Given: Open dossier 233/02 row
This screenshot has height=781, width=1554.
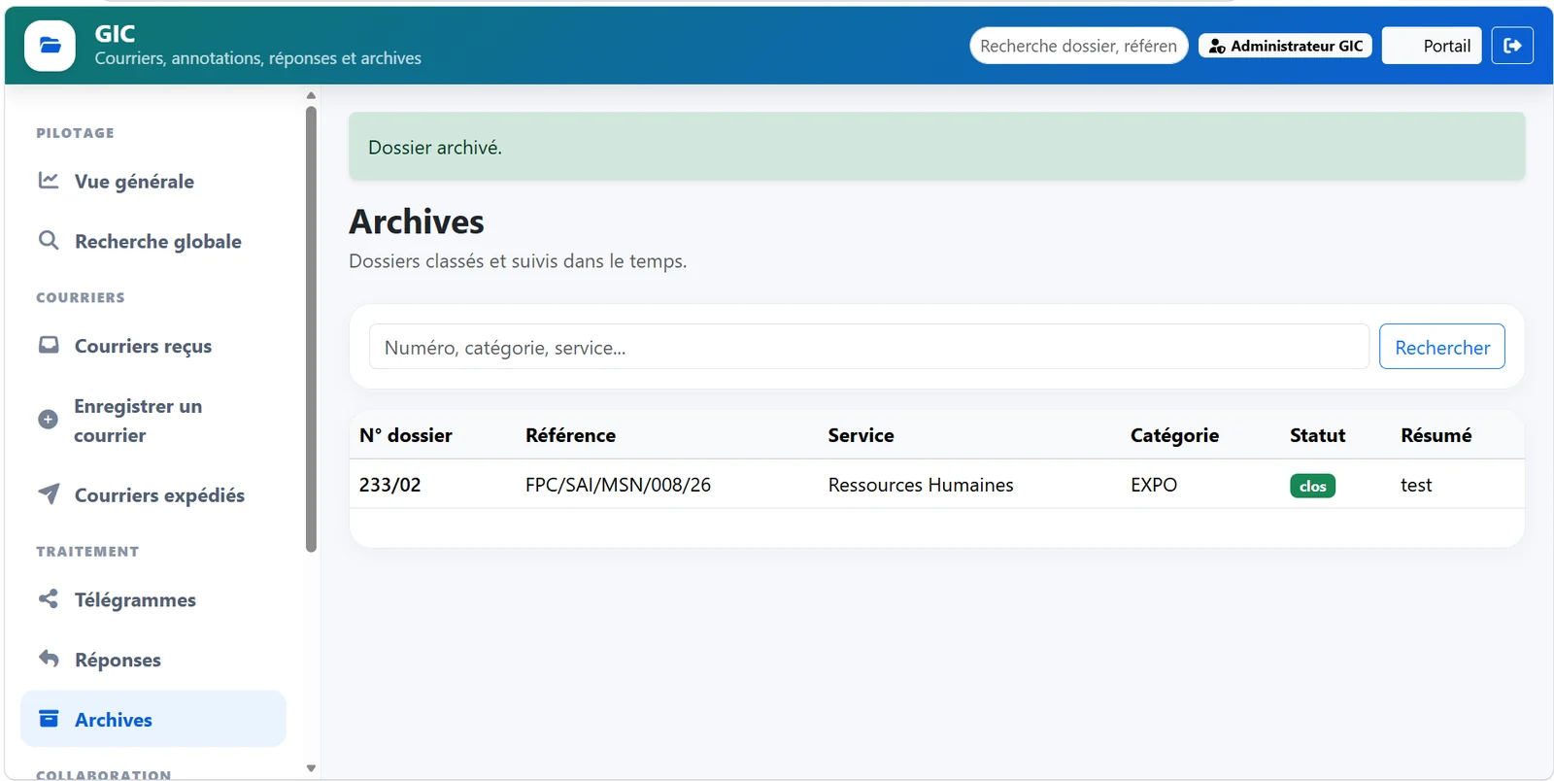Looking at the screenshot, I should [936, 485].
